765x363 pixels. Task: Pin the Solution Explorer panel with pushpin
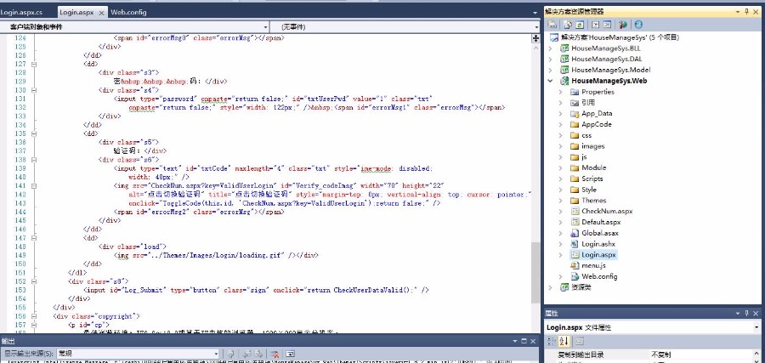[747, 12]
